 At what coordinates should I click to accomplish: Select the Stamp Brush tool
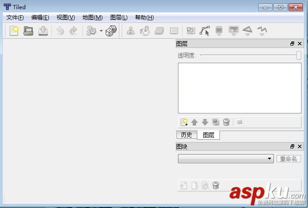(130, 30)
